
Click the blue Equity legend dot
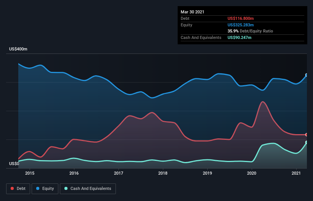[x=38, y=188]
